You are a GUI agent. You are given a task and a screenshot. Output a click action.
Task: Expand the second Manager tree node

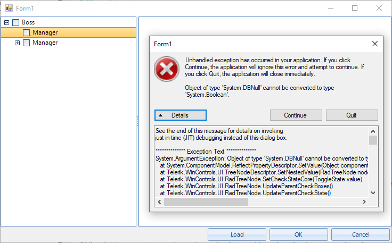[17, 43]
